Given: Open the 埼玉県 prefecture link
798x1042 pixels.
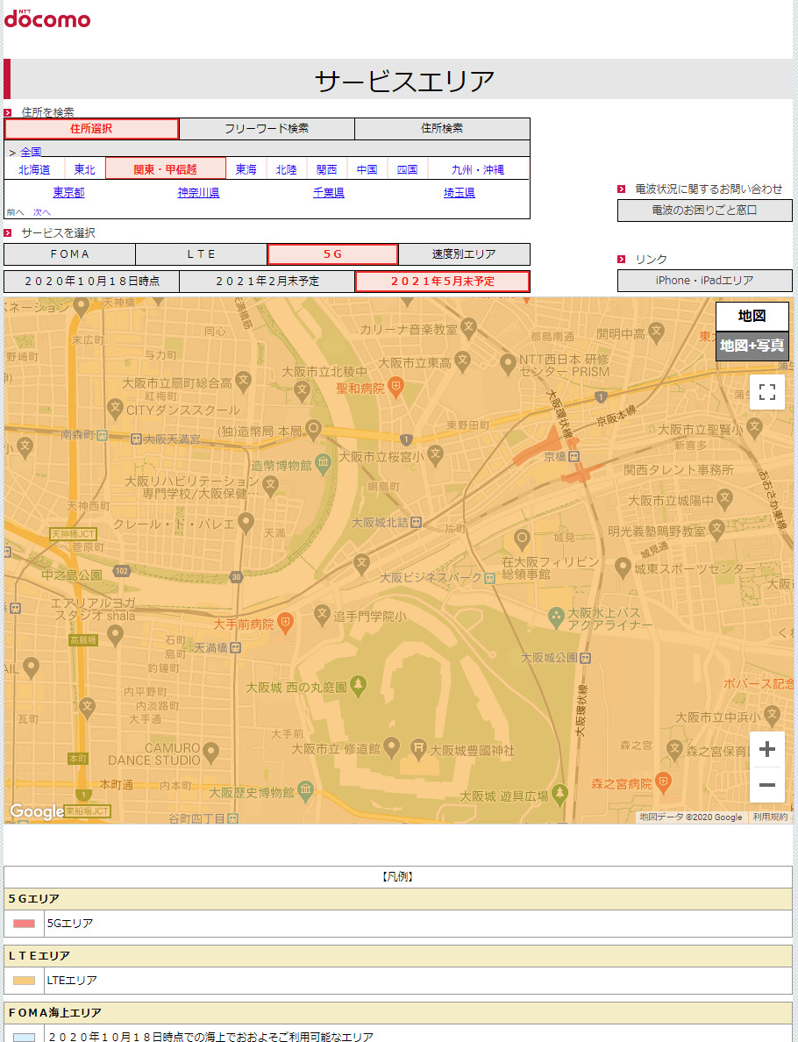Looking at the screenshot, I should 460,193.
